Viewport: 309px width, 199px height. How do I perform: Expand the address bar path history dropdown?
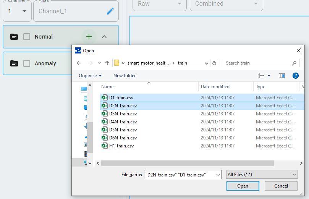tap(206, 63)
